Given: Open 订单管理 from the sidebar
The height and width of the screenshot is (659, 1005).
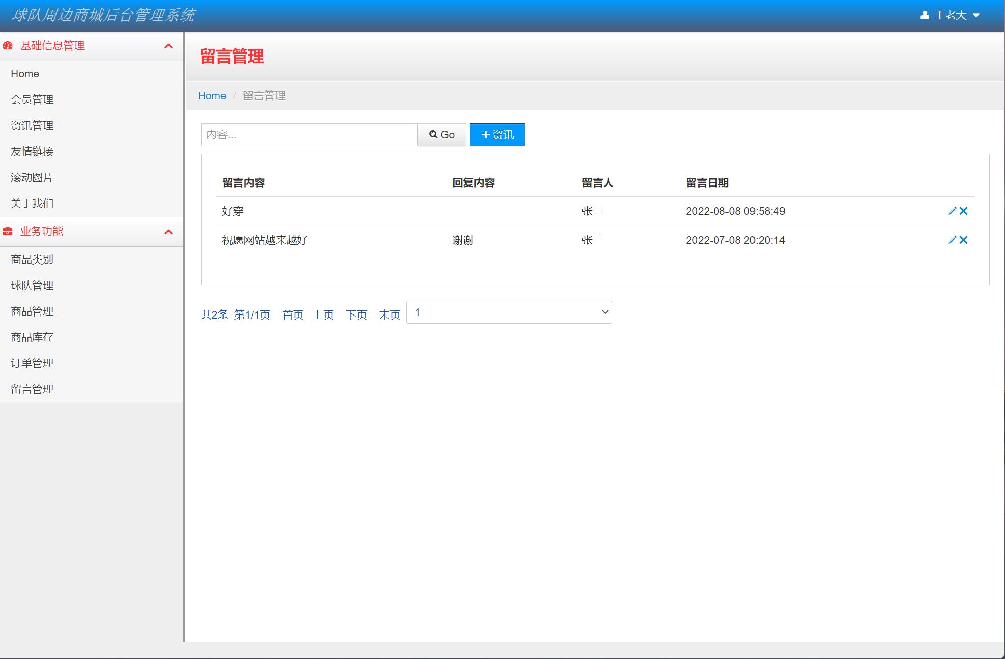Looking at the screenshot, I should (x=32, y=363).
